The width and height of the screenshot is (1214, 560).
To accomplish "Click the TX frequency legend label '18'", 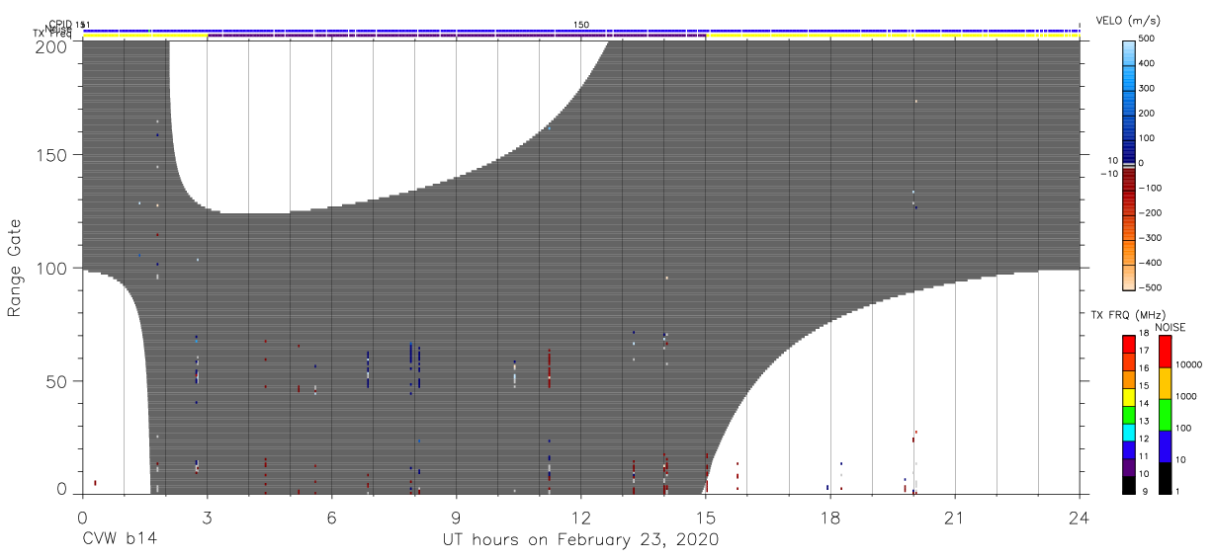I will (1146, 335).
